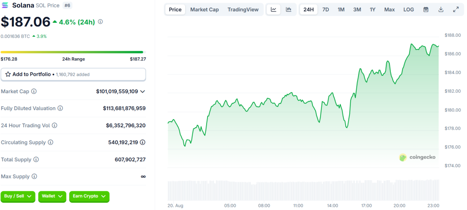Viewport: 467px width, 210px height.
Task: Switch to the TradingView tab
Action: coord(243,10)
